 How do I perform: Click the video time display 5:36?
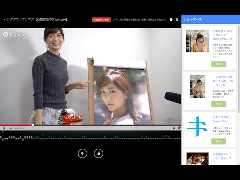[x=17, y=128]
